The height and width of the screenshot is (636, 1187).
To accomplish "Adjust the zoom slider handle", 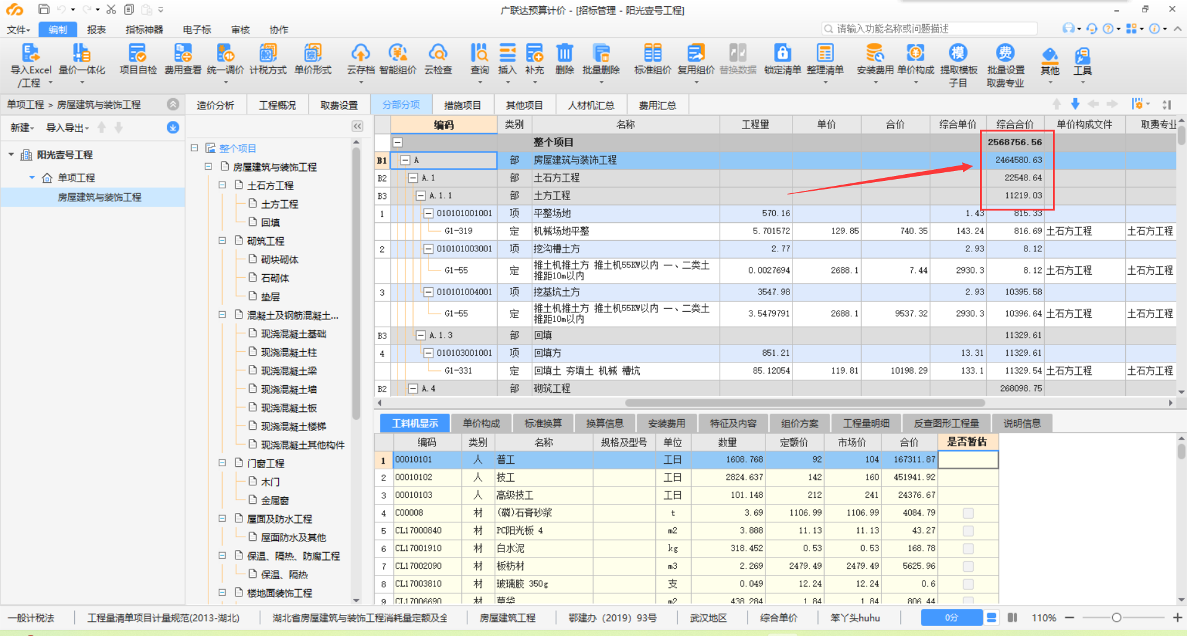I will pyautogui.click(x=1117, y=617).
